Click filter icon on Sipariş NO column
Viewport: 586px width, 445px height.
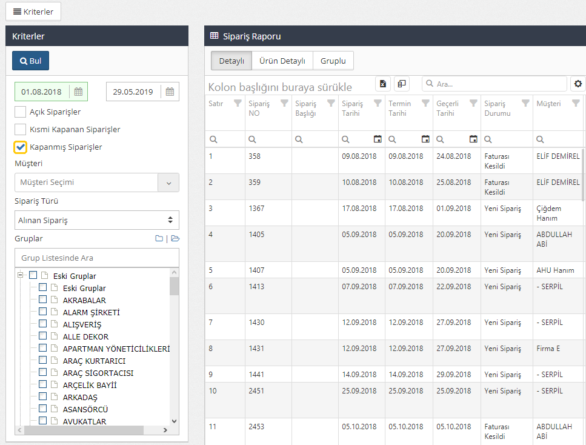(284, 103)
